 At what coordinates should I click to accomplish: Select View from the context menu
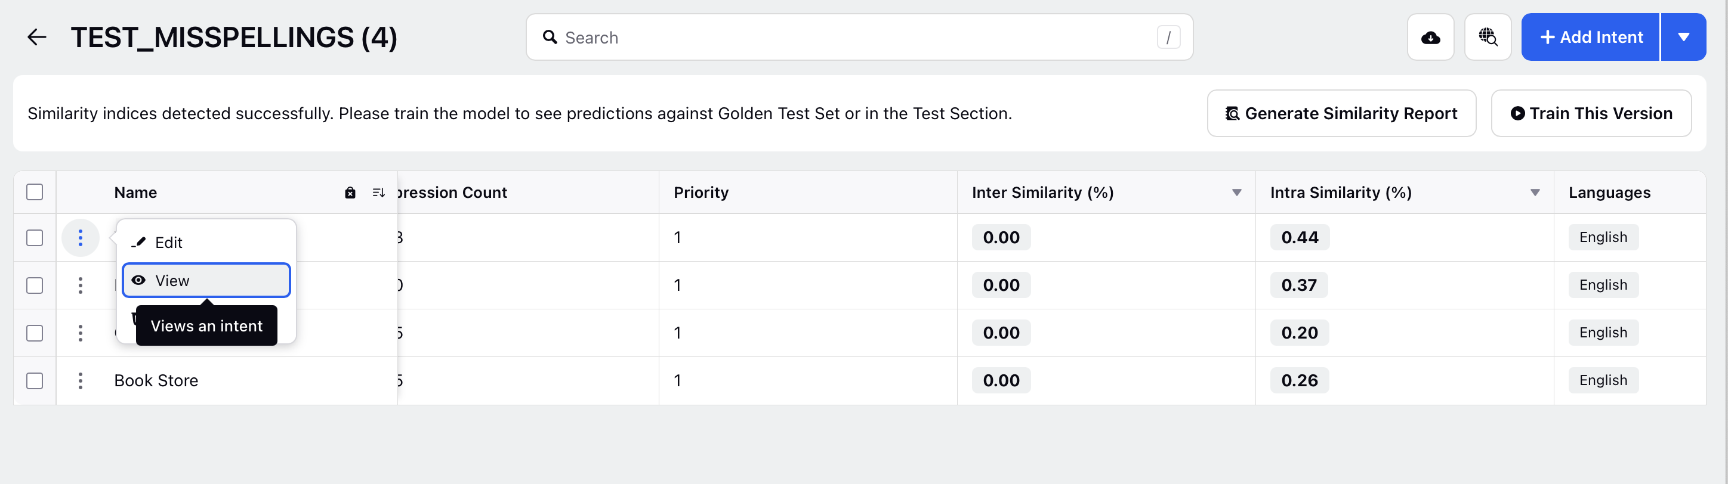tap(206, 280)
